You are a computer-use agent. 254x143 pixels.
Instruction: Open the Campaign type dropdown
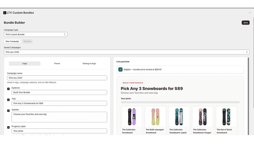[36, 35]
